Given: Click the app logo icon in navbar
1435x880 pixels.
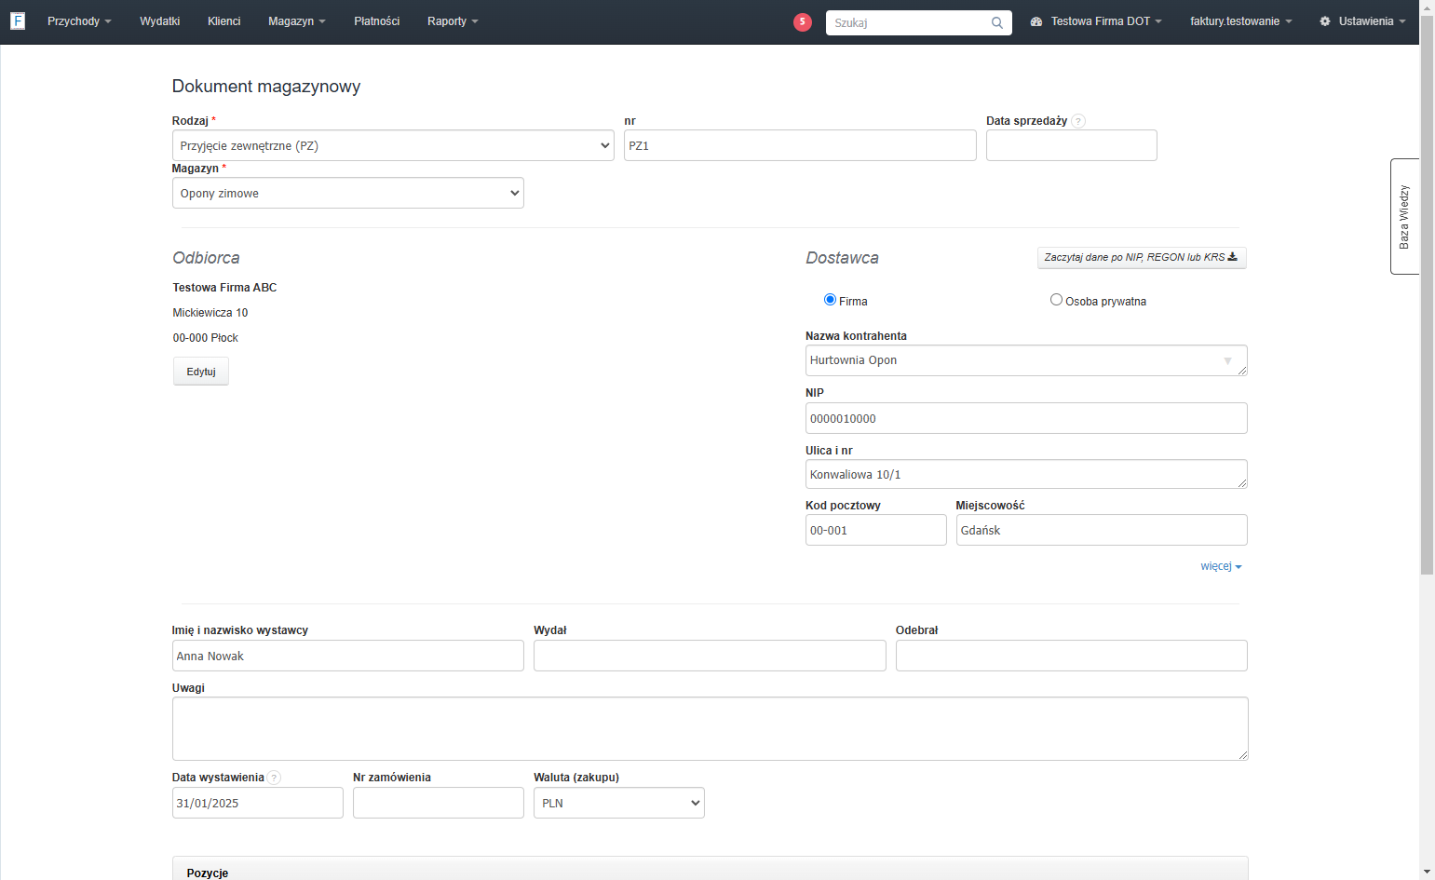Looking at the screenshot, I should click(x=18, y=20).
